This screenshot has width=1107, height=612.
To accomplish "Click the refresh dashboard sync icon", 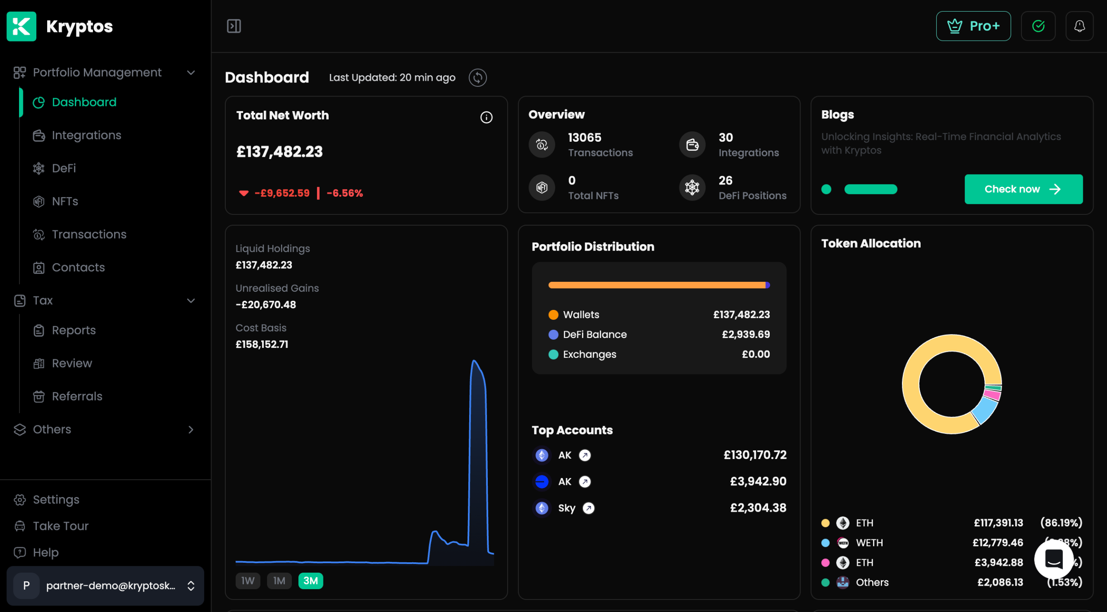I will [477, 78].
